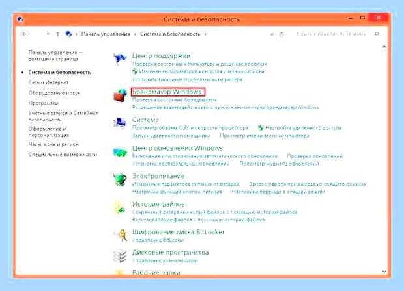This screenshot has height=291, width=404.
Task: Open Учетные записи и Семейная безопасность
Action: [63, 116]
